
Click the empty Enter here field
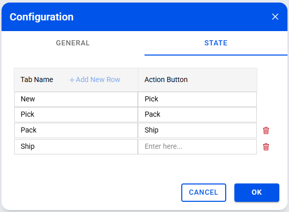(x=197, y=147)
